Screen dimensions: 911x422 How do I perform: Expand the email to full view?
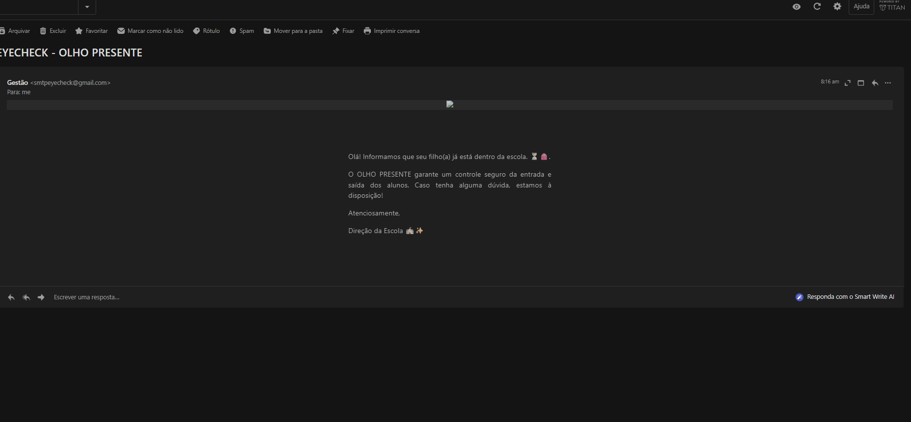tap(847, 83)
